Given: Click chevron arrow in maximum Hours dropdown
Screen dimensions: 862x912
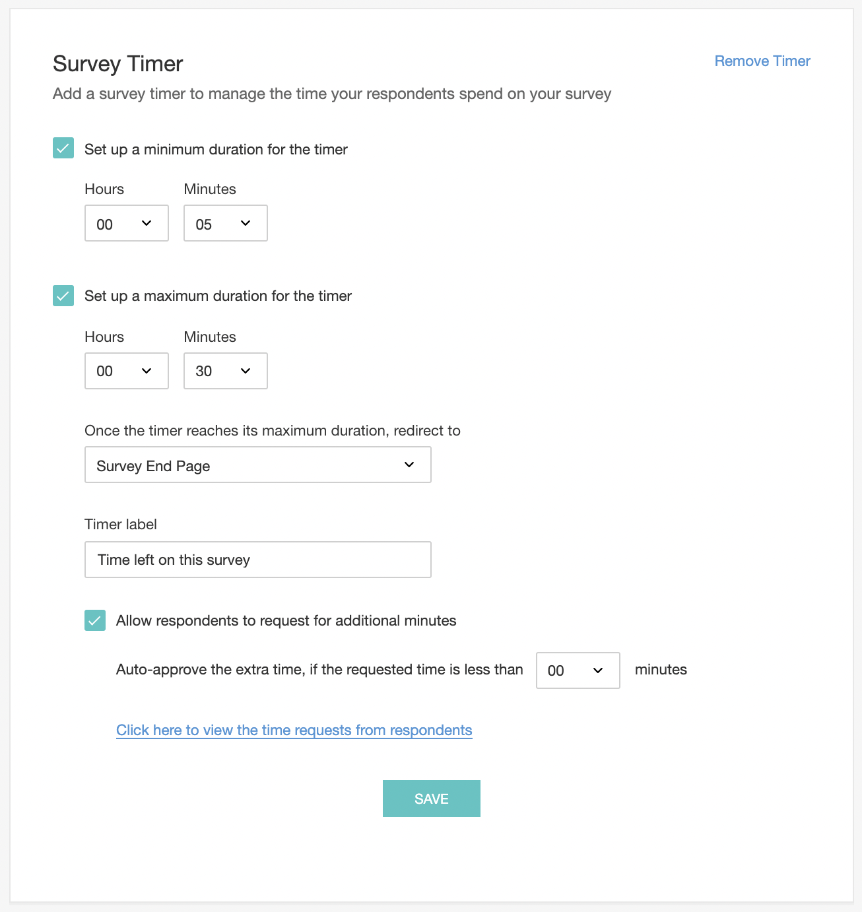Looking at the screenshot, I should click(x=147, y=371).
